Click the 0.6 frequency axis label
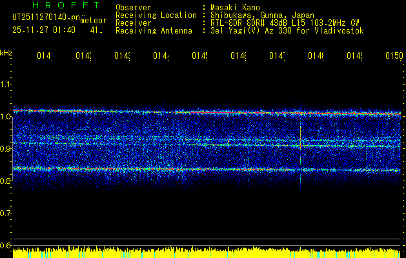This screenshot has height=258, width=406. point(6,245)
